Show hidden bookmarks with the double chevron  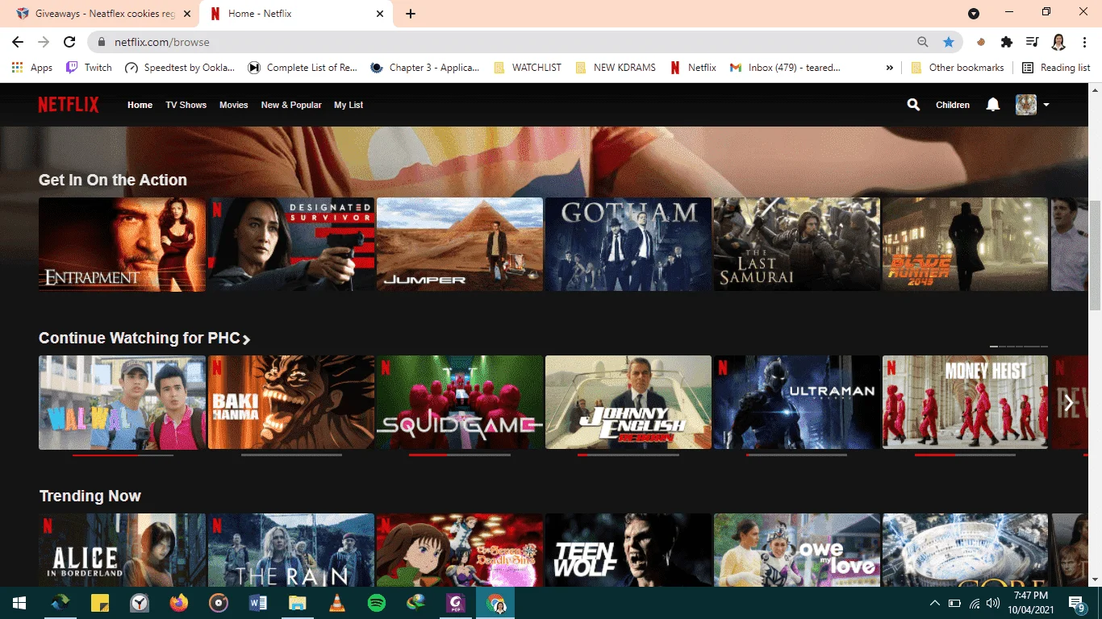[890, 68]
